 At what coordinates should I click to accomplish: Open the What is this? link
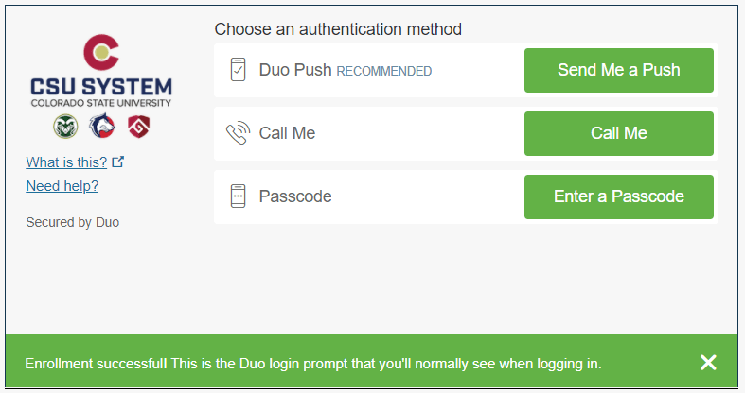66,162
